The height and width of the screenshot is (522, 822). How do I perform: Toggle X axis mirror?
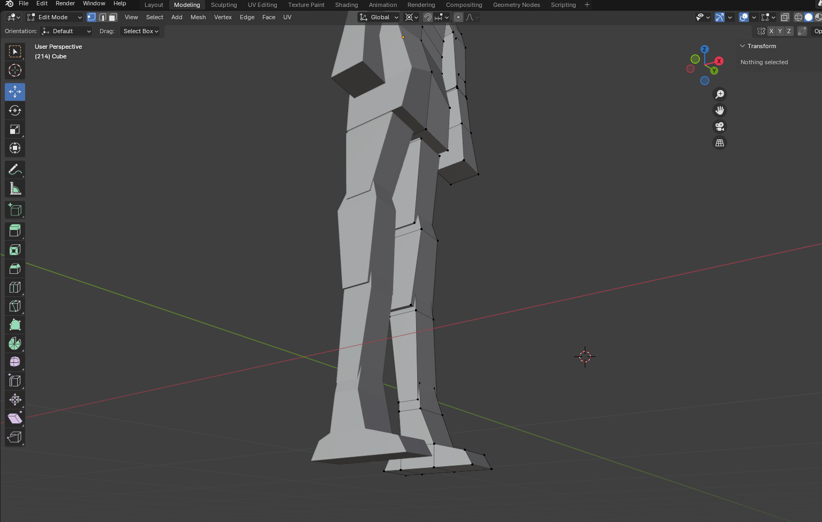coord(771,31)
